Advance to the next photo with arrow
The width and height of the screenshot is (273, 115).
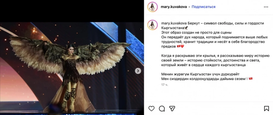pyautogui.click(x=138, y=71)
